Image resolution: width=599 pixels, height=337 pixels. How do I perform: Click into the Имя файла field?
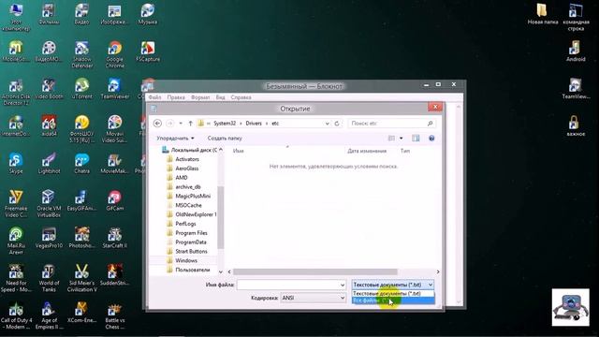(288, 285)
